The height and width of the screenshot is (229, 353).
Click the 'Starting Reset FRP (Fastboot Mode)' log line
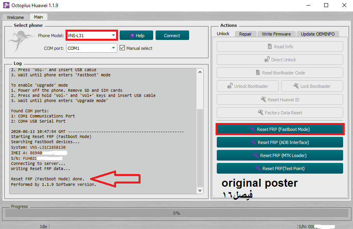pos(51,136)
